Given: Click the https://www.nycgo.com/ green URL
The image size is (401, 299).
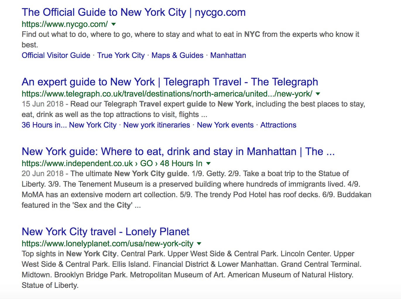Looking at the screenshot, I should (x=65, y=24).
